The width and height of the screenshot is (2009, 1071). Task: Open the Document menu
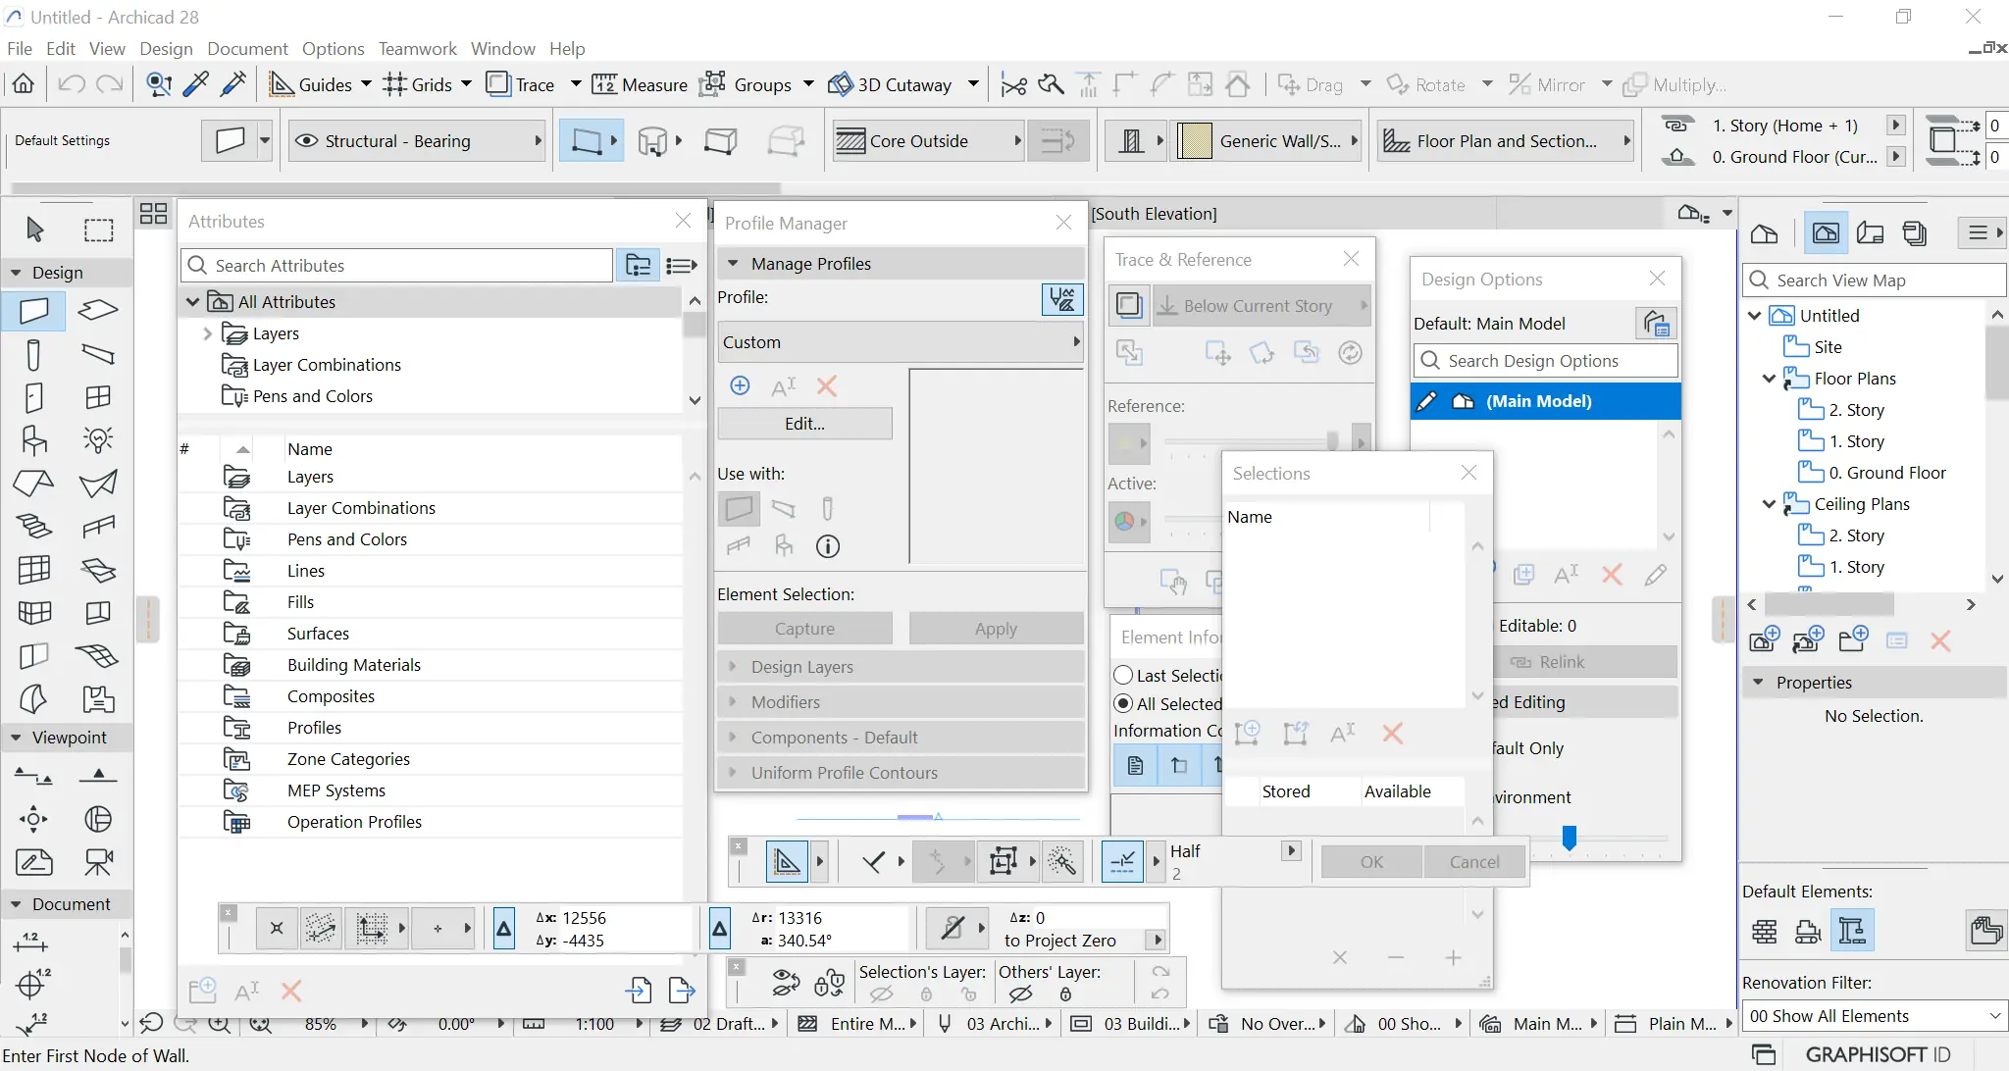[x=247, y=48]
